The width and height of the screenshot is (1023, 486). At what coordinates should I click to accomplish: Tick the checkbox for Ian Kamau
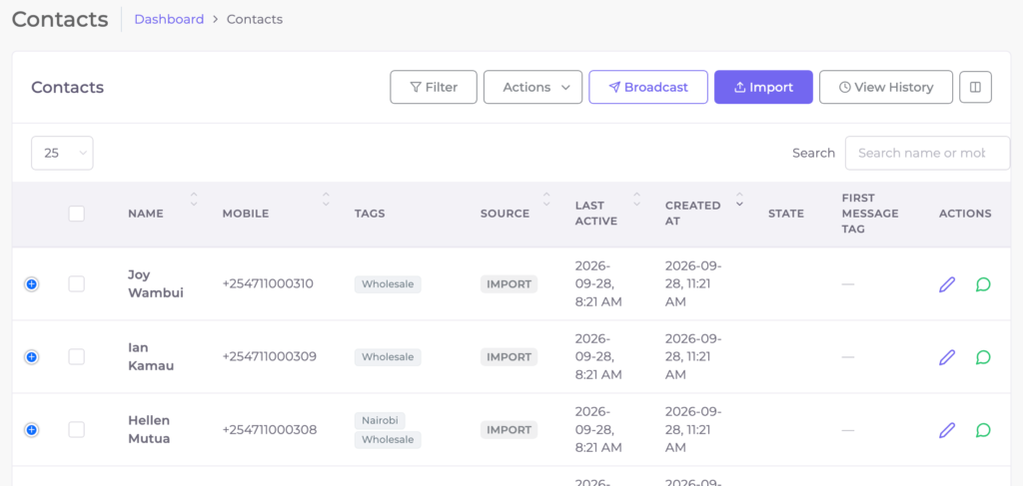76,357
